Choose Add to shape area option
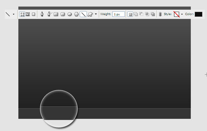207x131 pixels. [136, 14]
